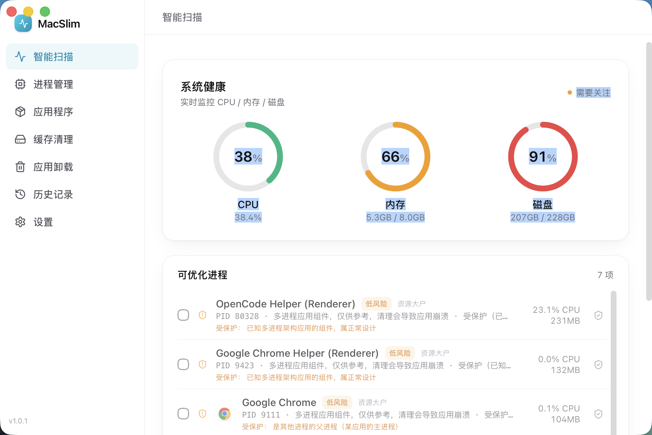Viewport: 652px width, 435px height.
Task: Click the 38.4% CPU usage text
Action: [248, 217]
